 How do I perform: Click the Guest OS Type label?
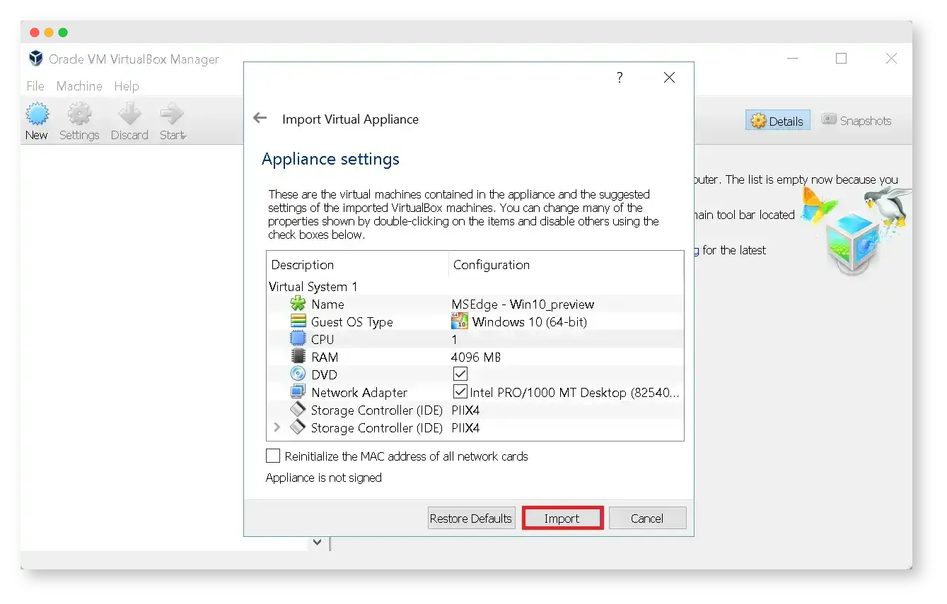coord(352,322)
